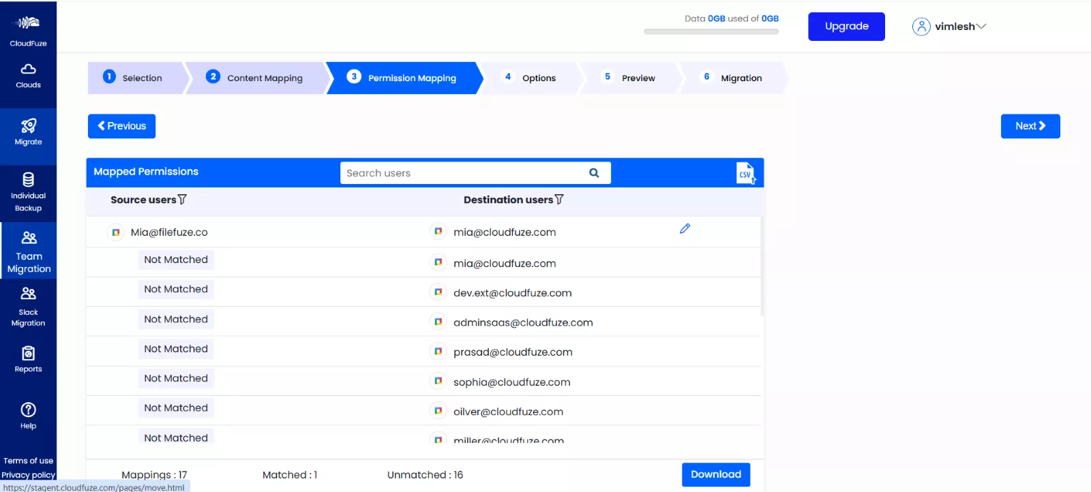
Task: Select Slack Migration in sidebar
Action: [28, 307]
